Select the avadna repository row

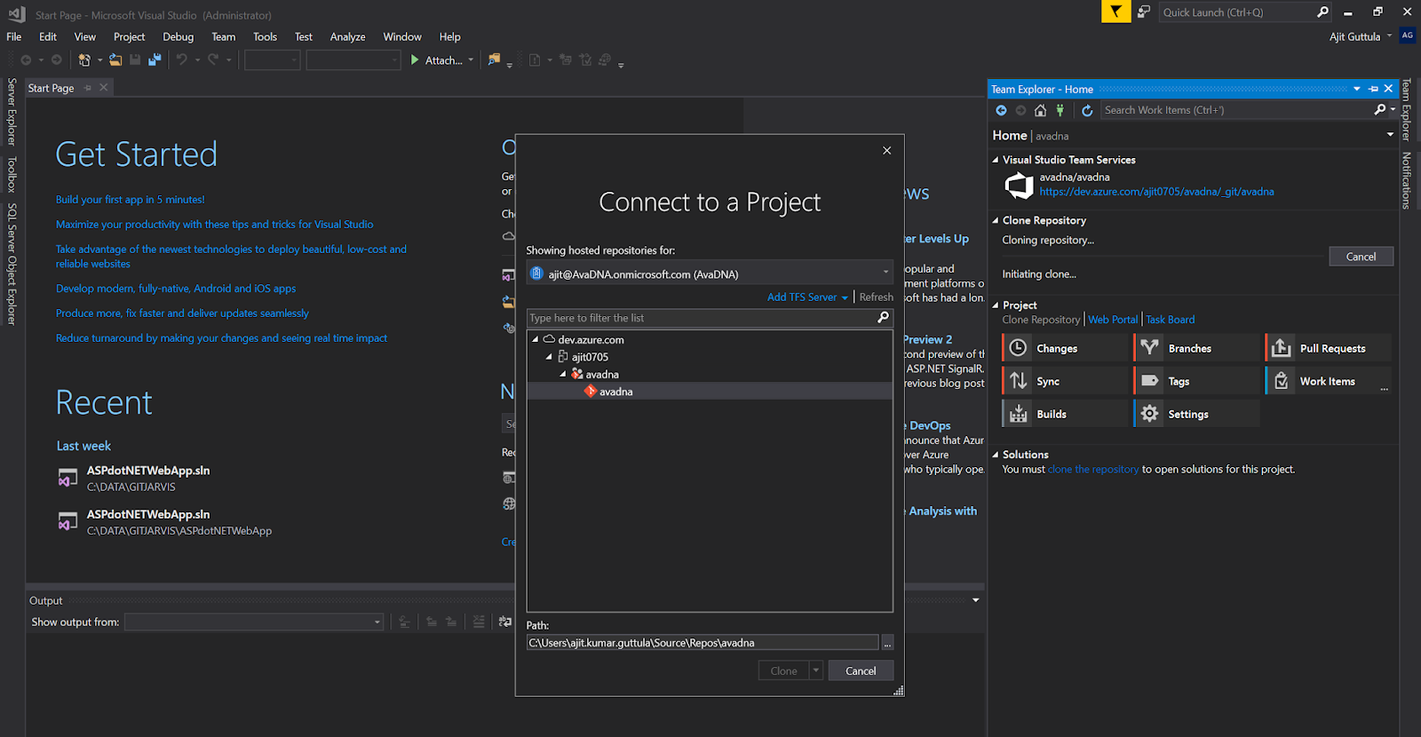710,392
